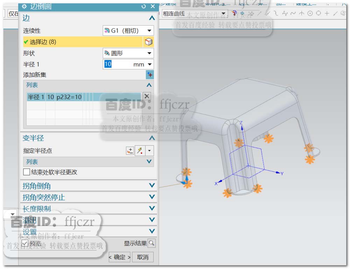Click the quadrant point snap icon
Image resolution: width=350 pixels, height=269 pixels.
point(318,13)
